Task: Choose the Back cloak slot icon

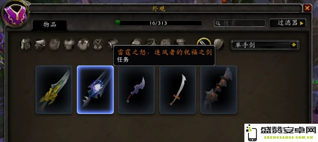Action: pyautogui.click(x=54, y=44)
